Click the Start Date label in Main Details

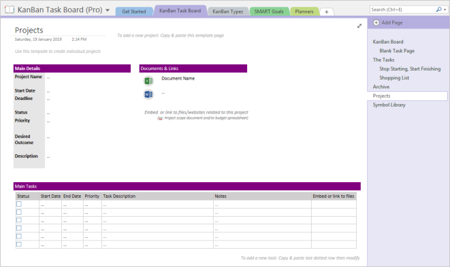pos(25,90)
